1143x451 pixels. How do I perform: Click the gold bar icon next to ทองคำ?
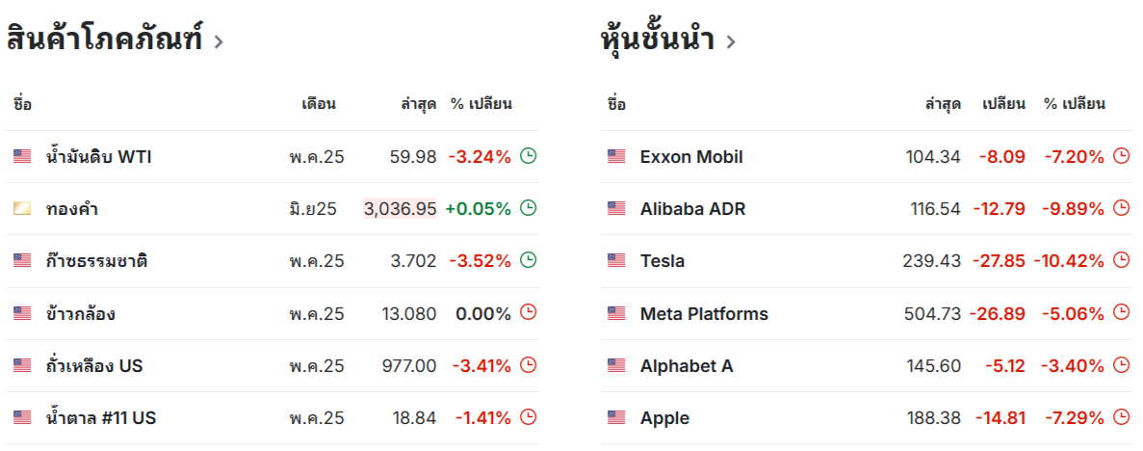pos(22,209)
